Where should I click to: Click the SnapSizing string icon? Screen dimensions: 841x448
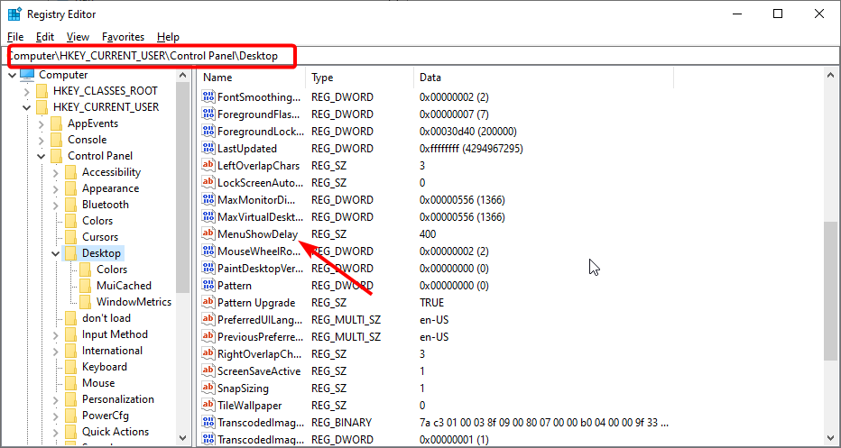[x=208, y=389]
